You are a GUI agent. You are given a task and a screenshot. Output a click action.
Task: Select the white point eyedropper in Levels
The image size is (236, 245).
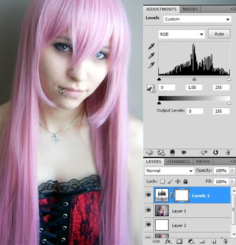(x=151, y=65)
